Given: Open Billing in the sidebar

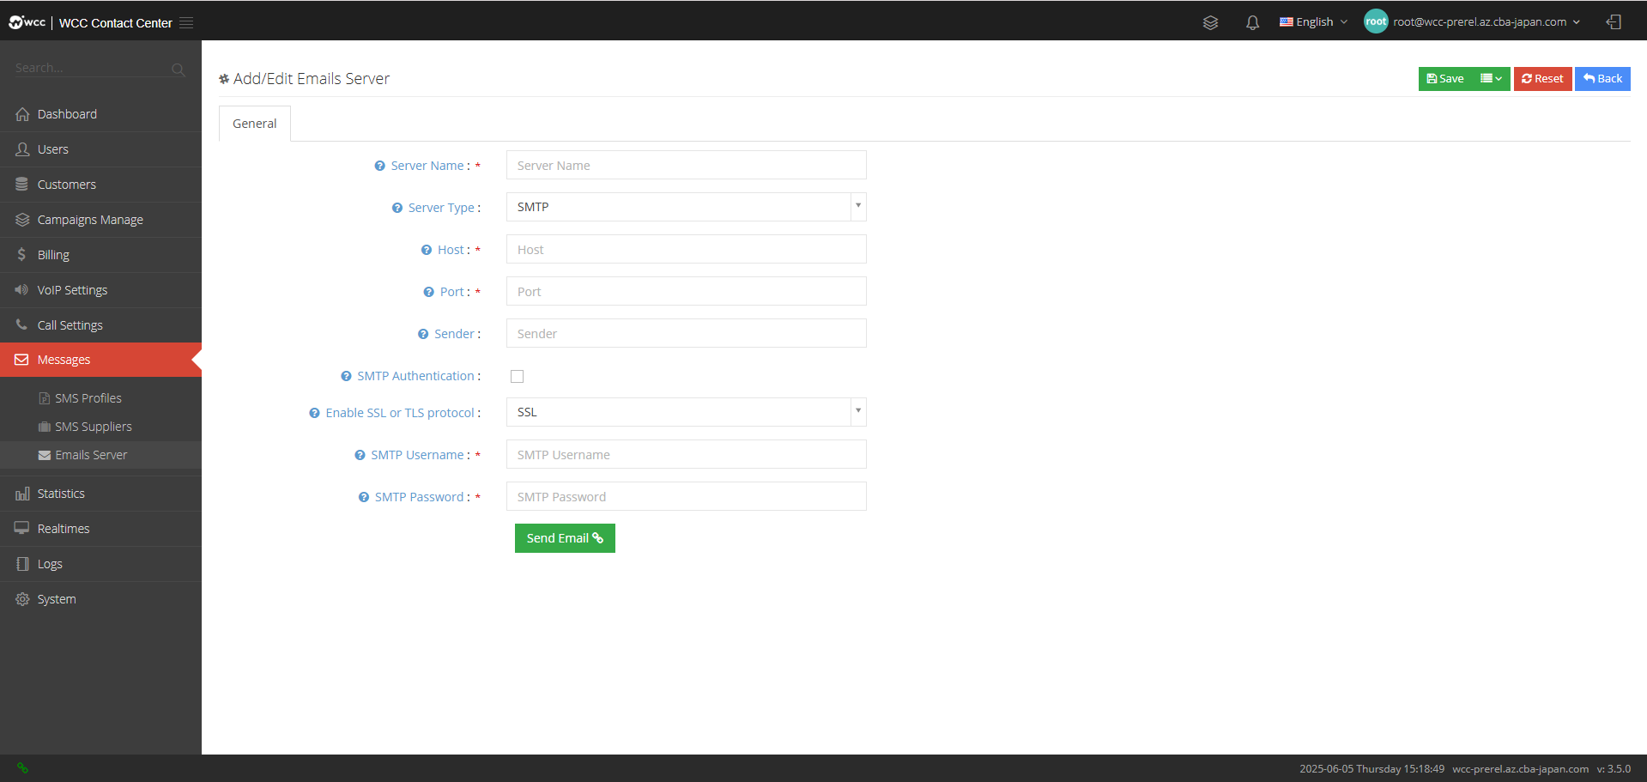Looking at the screenshot, I should coord(100,255).
